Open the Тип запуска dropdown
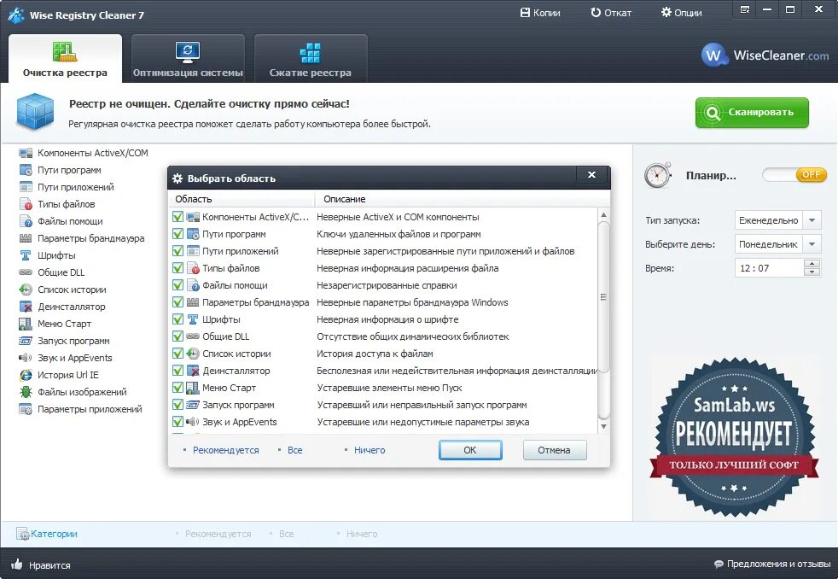Image resolution: width=838 pixels, height=579 pixels. [812, 220]
